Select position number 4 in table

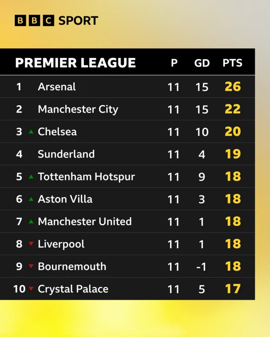point(19,154)
